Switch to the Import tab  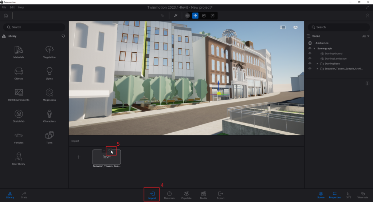pos(152,195)
